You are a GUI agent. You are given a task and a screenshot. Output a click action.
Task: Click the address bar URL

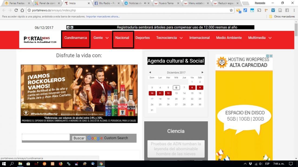pyautogui.click(x=54, y=10)
